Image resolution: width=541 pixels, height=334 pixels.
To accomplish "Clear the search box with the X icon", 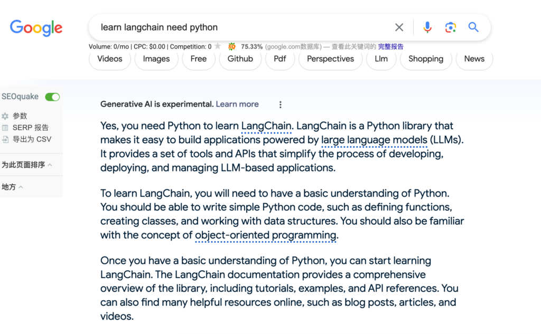I will (399, 27).
